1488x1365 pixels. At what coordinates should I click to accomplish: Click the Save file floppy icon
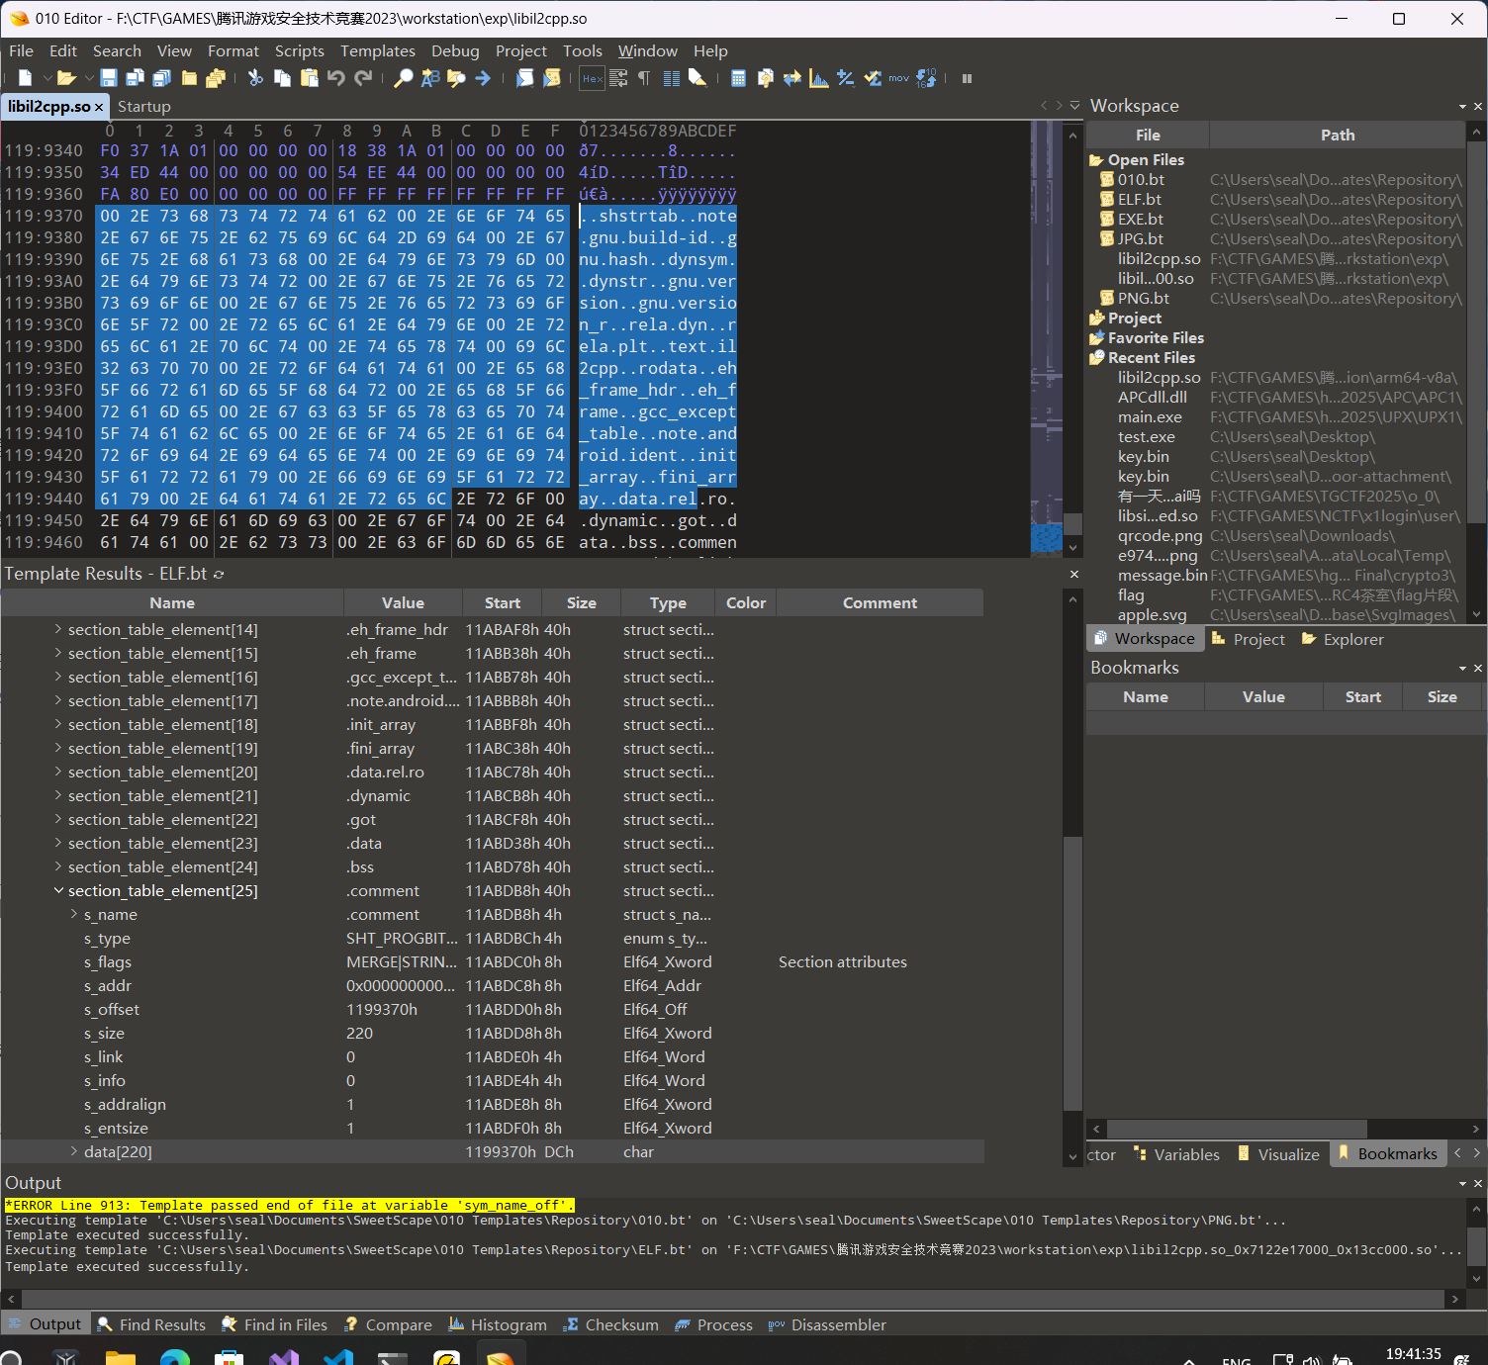click(x=109, y=78)
